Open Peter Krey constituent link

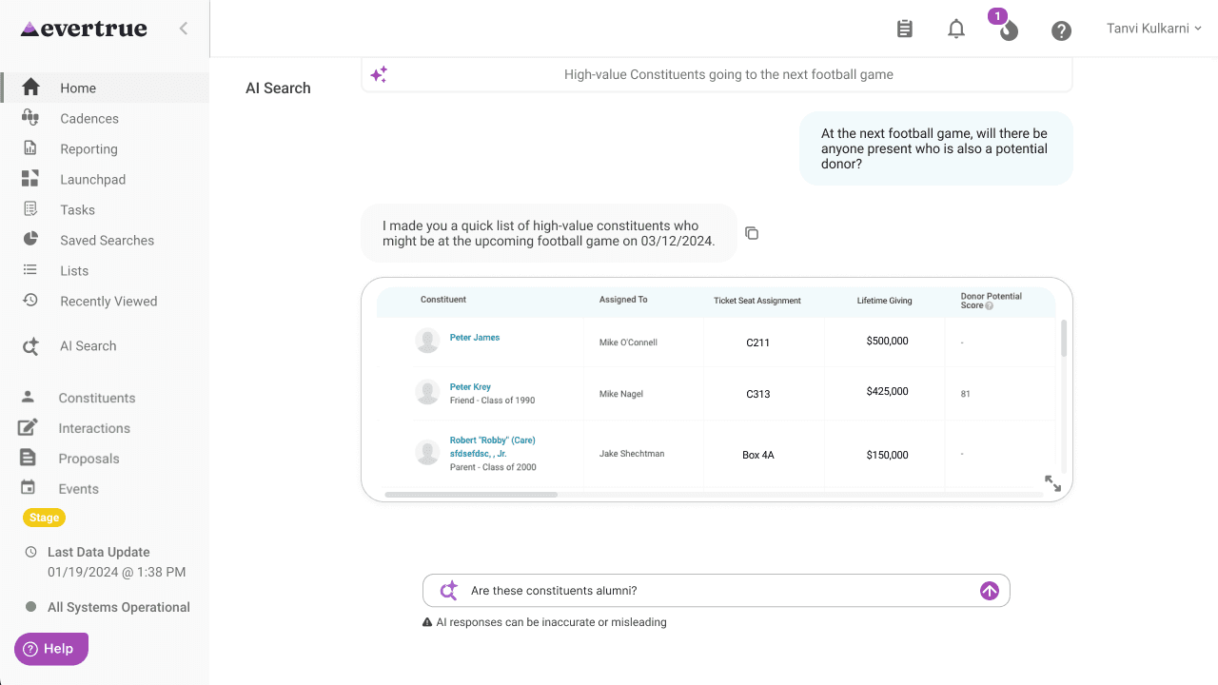[470, 387]
